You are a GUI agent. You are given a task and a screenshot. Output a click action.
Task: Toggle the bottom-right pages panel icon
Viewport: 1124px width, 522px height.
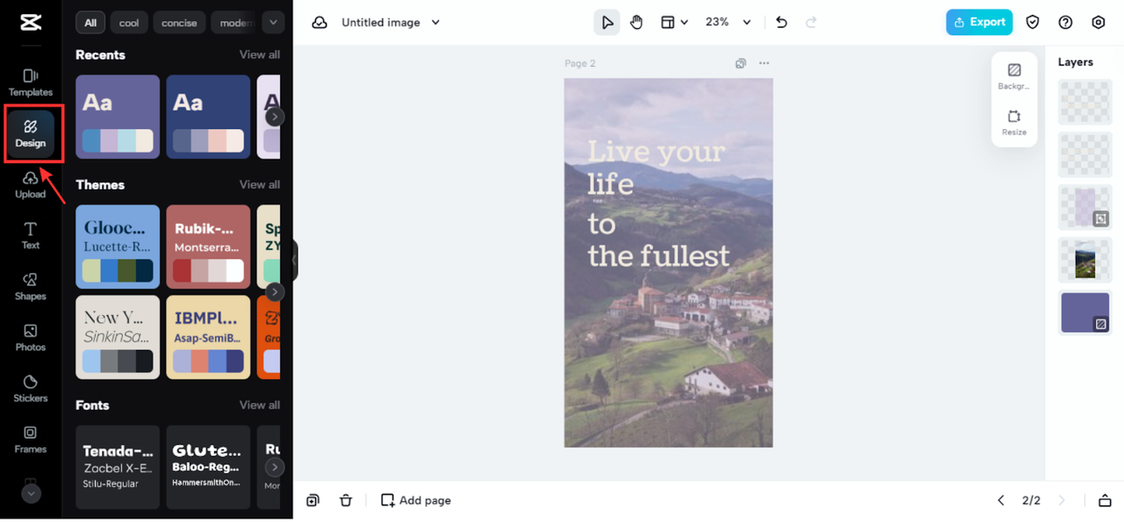point(1105,500)
